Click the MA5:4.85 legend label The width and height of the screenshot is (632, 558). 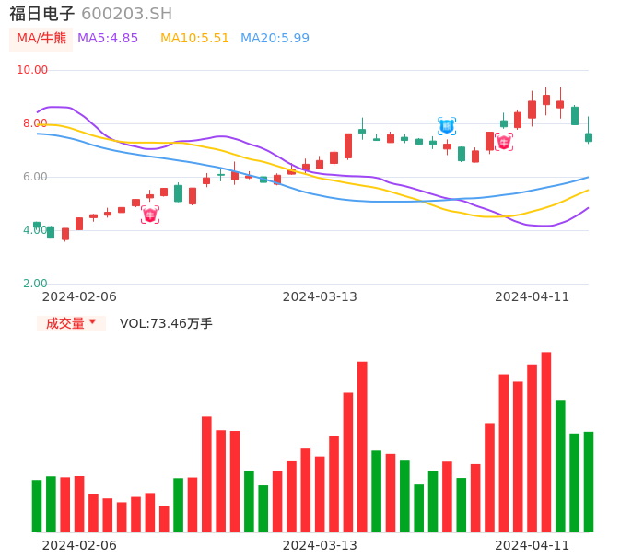[108, 39]
